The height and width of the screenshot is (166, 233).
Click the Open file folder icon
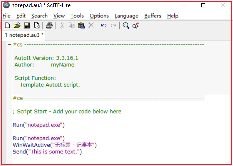(17, 25)
